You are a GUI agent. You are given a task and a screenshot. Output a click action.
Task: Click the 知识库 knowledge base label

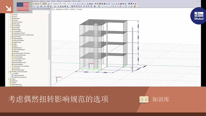pyautogui.click(x=161, y=99)
